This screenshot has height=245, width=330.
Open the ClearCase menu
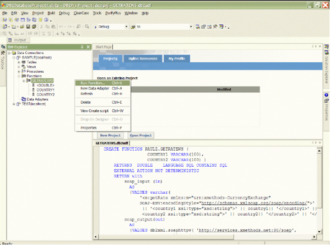coord(81,13)
